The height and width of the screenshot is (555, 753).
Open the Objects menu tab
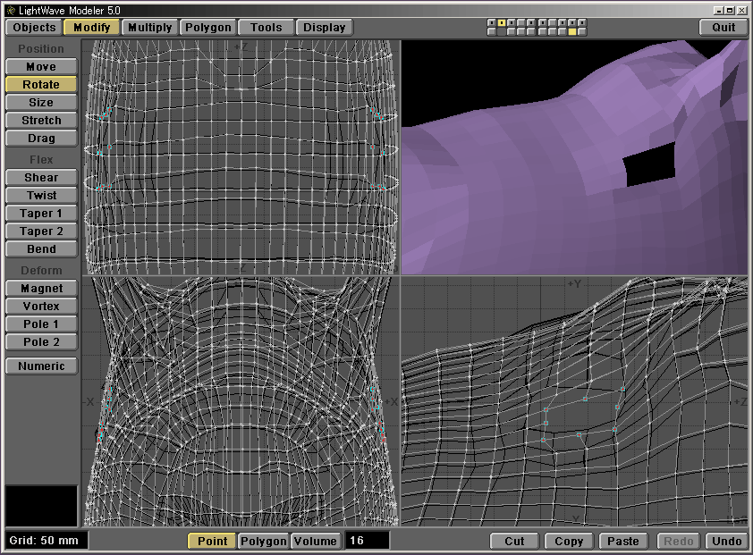coord(34,27)
